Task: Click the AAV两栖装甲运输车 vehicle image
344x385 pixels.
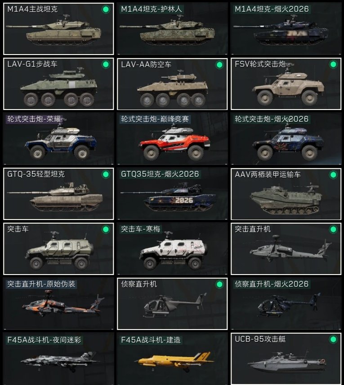Action: click(286, 198)
